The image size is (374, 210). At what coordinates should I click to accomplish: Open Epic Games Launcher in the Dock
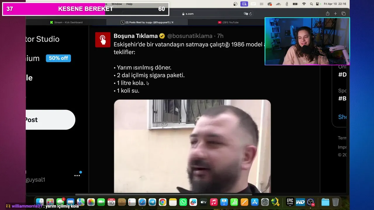coord(290,202)
